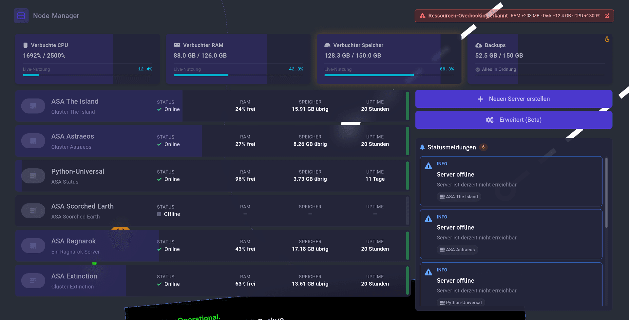This screenshot has height=320, width=629.
Task: Open the Erweitert (Beta) options
Action: (514, 120)
